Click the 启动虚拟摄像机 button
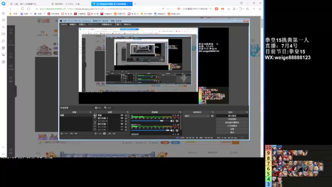 pos(232,123)
